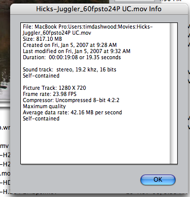
Task: Select the partially hidden -HD file entry
Action: coord(5,183)
